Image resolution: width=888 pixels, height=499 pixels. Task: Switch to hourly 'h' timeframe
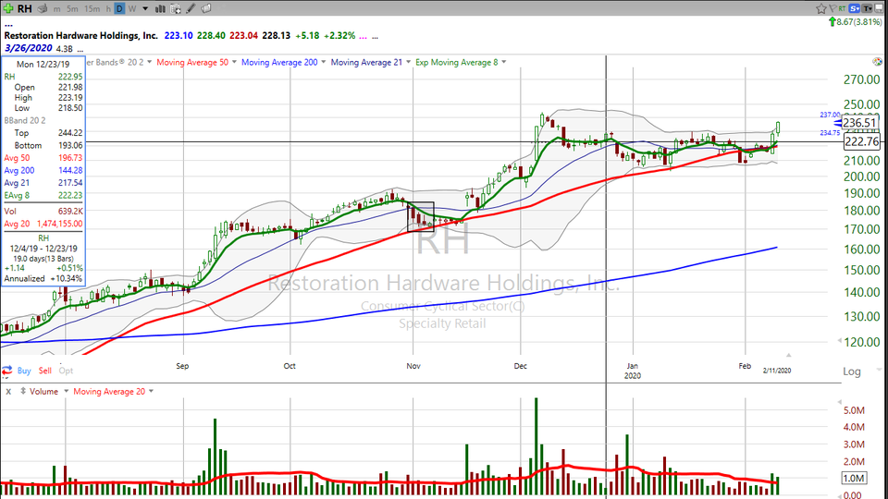(108, 9)
